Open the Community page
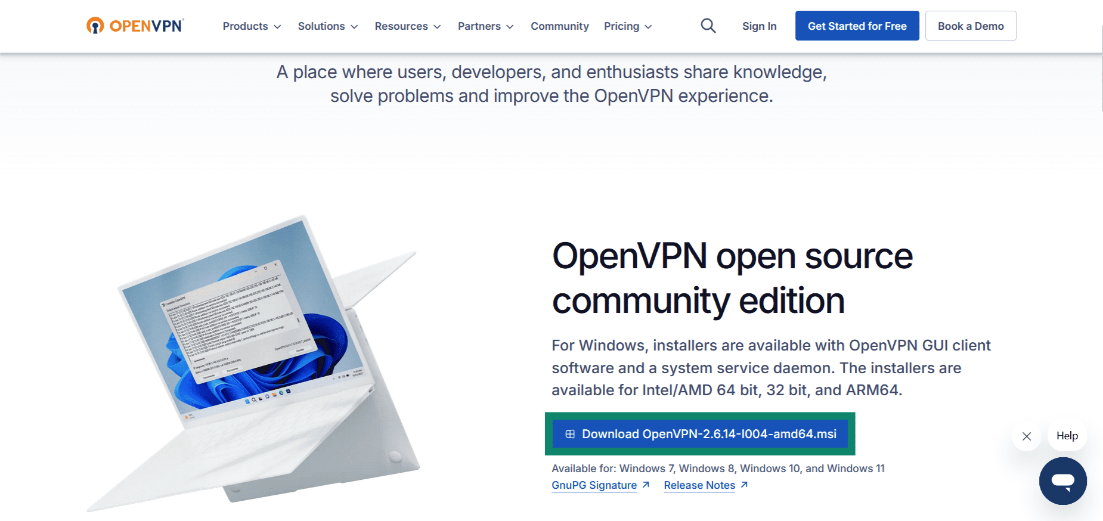The width and height of the screenshot is (1103, 521). (559, 26)
